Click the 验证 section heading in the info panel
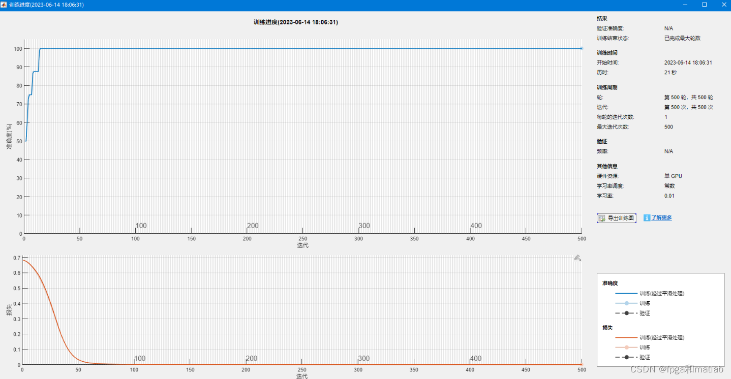 click(602, 142)
